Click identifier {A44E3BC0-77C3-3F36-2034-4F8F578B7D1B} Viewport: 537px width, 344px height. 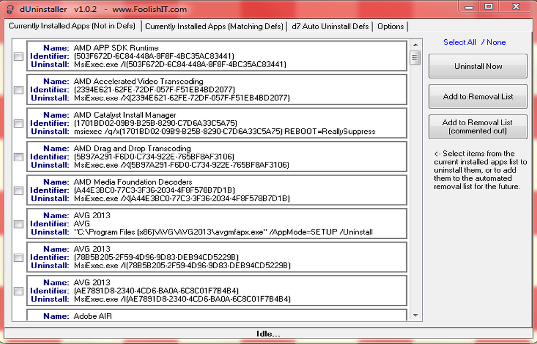click(x=154, y=190)
